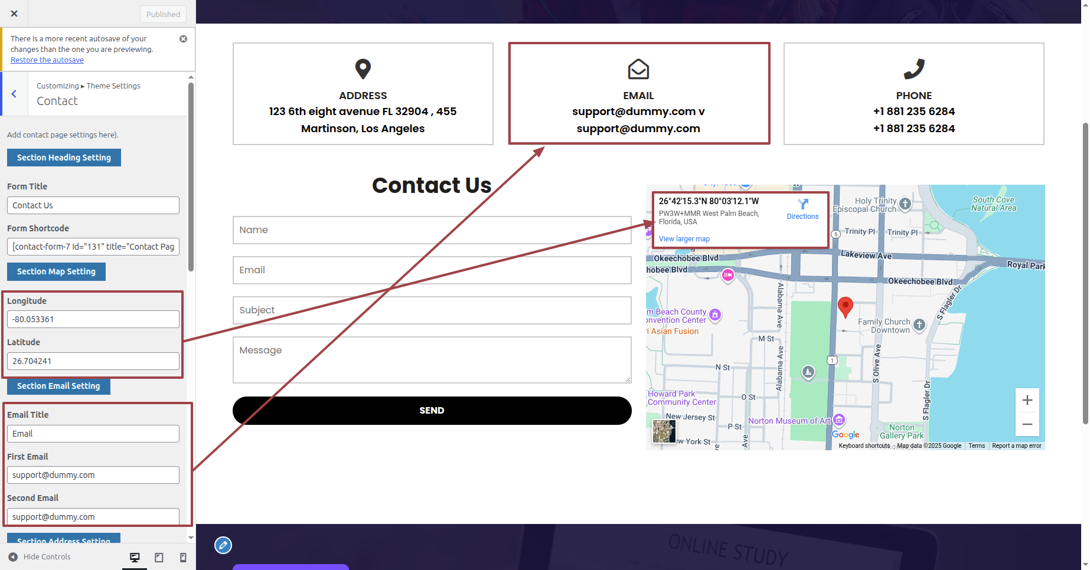
Task: Switch to desktop preview mode
Action: [x=135, y=557]
